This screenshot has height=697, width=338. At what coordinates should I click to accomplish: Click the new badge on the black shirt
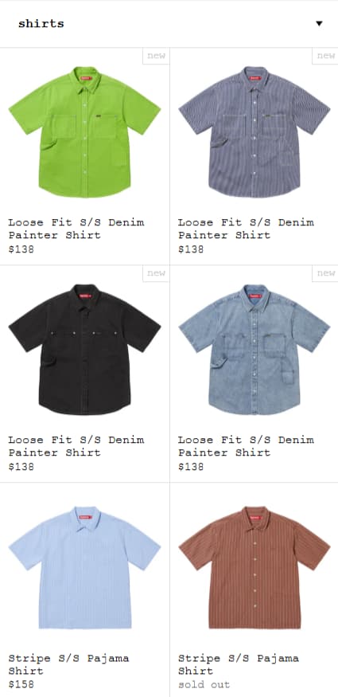coord(156,273)
